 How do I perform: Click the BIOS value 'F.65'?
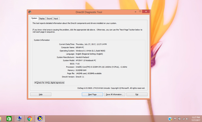click(x=78, y=64)
